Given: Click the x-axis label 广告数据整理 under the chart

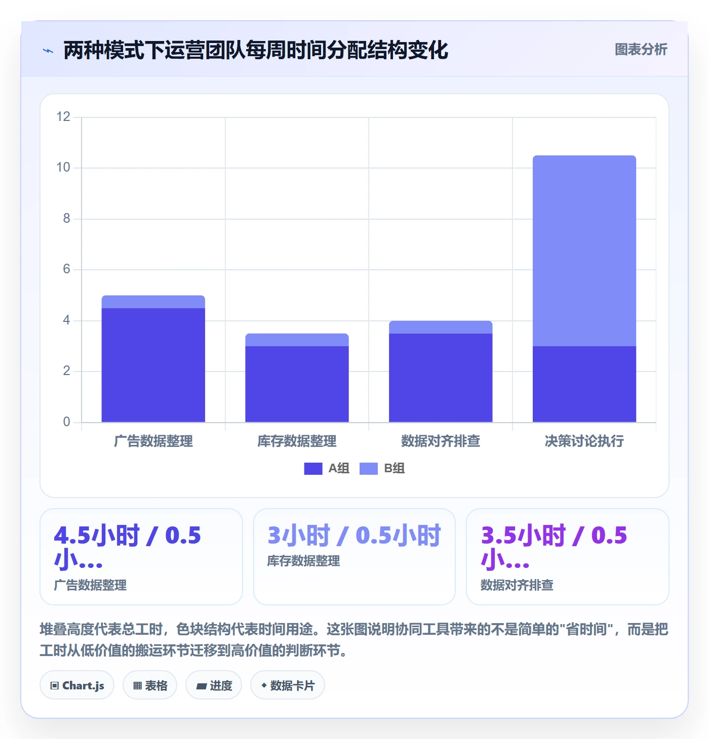Looking at the screenshot, I should tap(153, 441).
